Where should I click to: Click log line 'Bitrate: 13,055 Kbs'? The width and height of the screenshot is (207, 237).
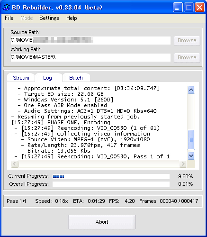[x=59, y=151]
